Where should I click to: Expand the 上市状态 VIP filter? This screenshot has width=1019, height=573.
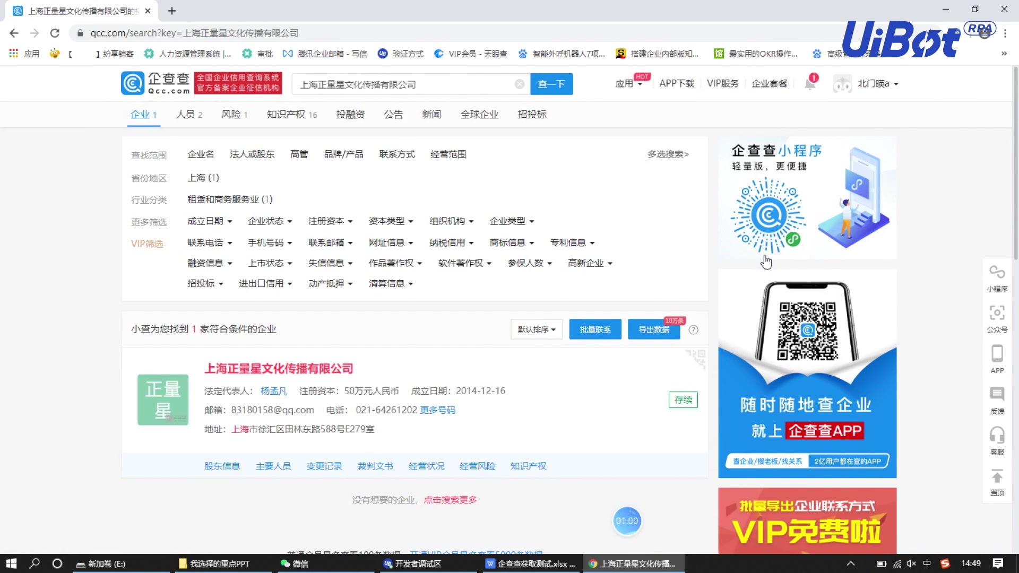tap(270, 263)
